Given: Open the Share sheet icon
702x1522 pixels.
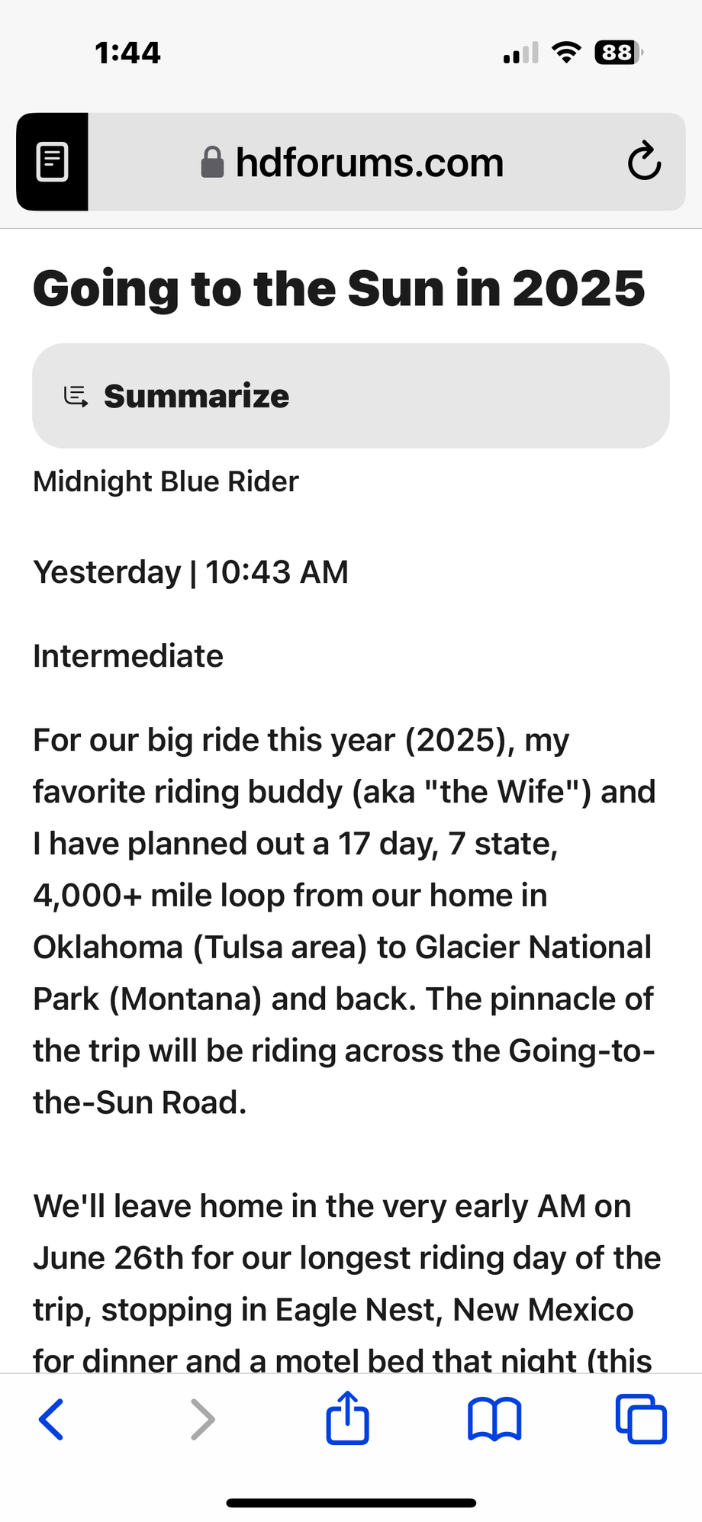Looking at the screenshot, I should click(x=347, y=1418).
